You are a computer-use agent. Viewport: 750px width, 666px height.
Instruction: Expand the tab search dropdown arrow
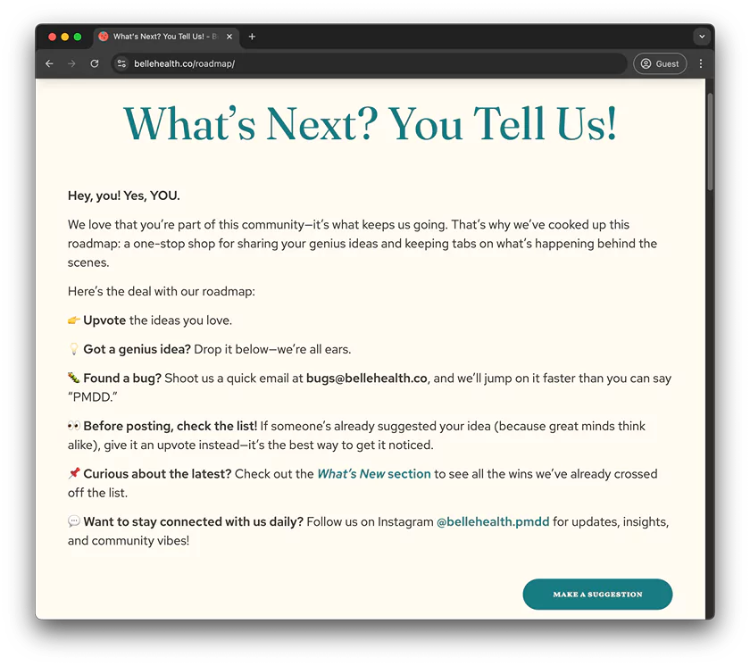coord(702,37)
